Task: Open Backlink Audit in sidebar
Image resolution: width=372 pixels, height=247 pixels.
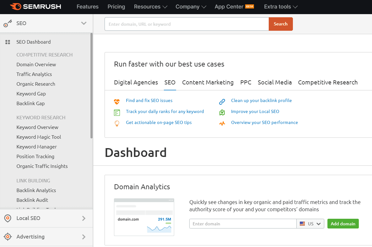Action: (32, 200)
